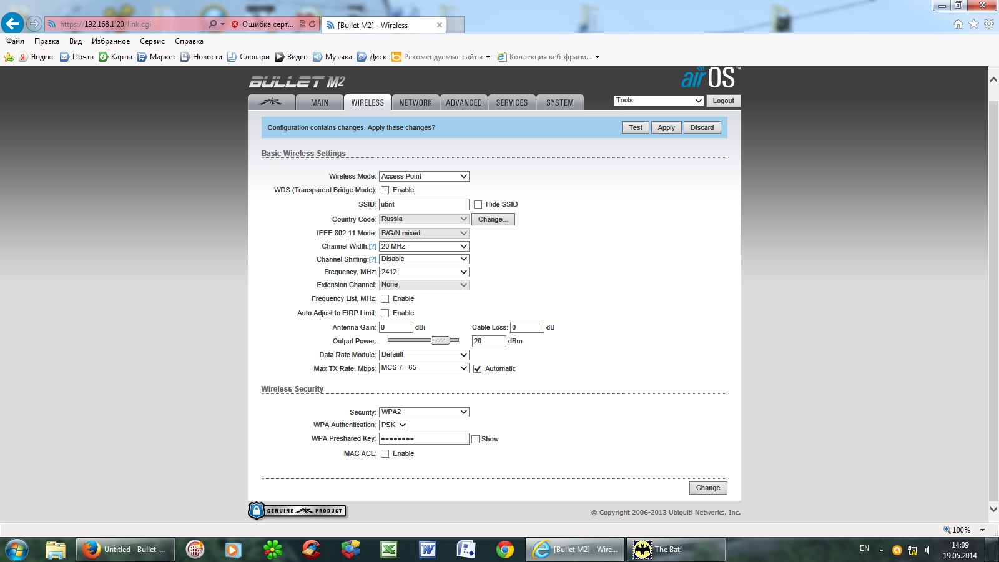
Task: Click the Output Power slider handle
Action: (x=440, y=340)
